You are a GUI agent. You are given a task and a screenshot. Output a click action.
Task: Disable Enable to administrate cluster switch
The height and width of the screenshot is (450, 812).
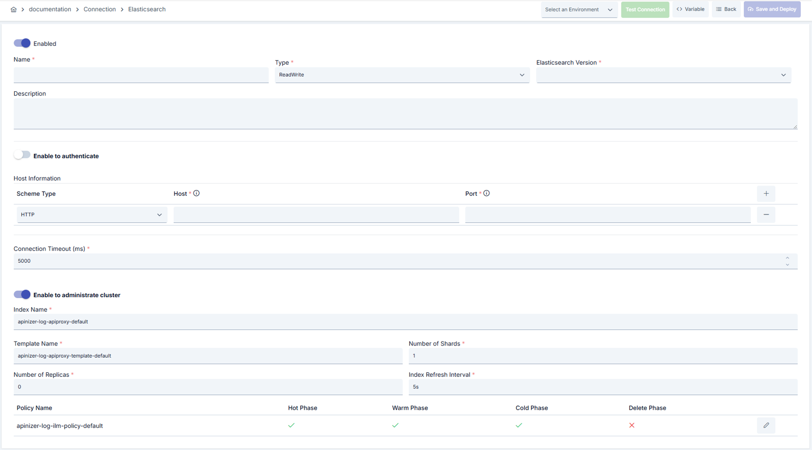click(22, 295)
